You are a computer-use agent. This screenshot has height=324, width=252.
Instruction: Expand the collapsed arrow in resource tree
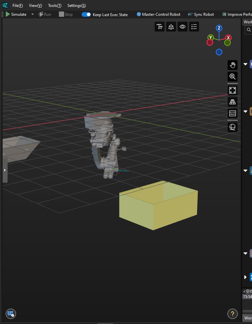[x=245, y=277]
